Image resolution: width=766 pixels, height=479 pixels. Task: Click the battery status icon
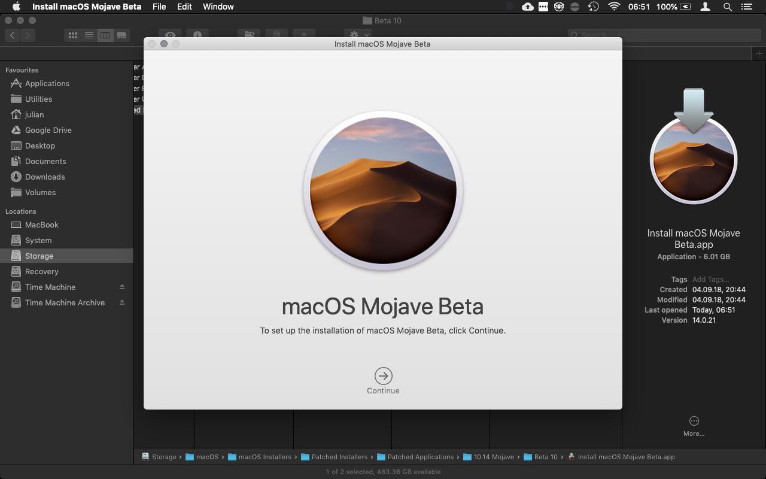(x=686, y=7)
